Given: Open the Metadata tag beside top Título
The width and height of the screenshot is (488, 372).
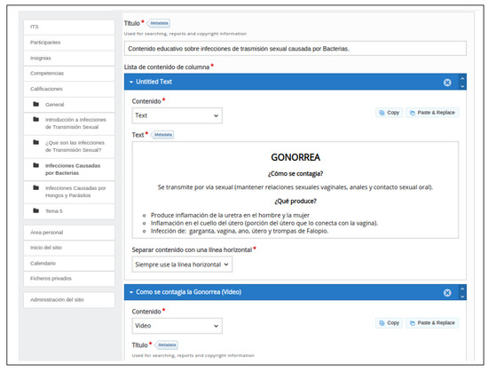Looking at the screenshot, I should click(x=159, y=23).
